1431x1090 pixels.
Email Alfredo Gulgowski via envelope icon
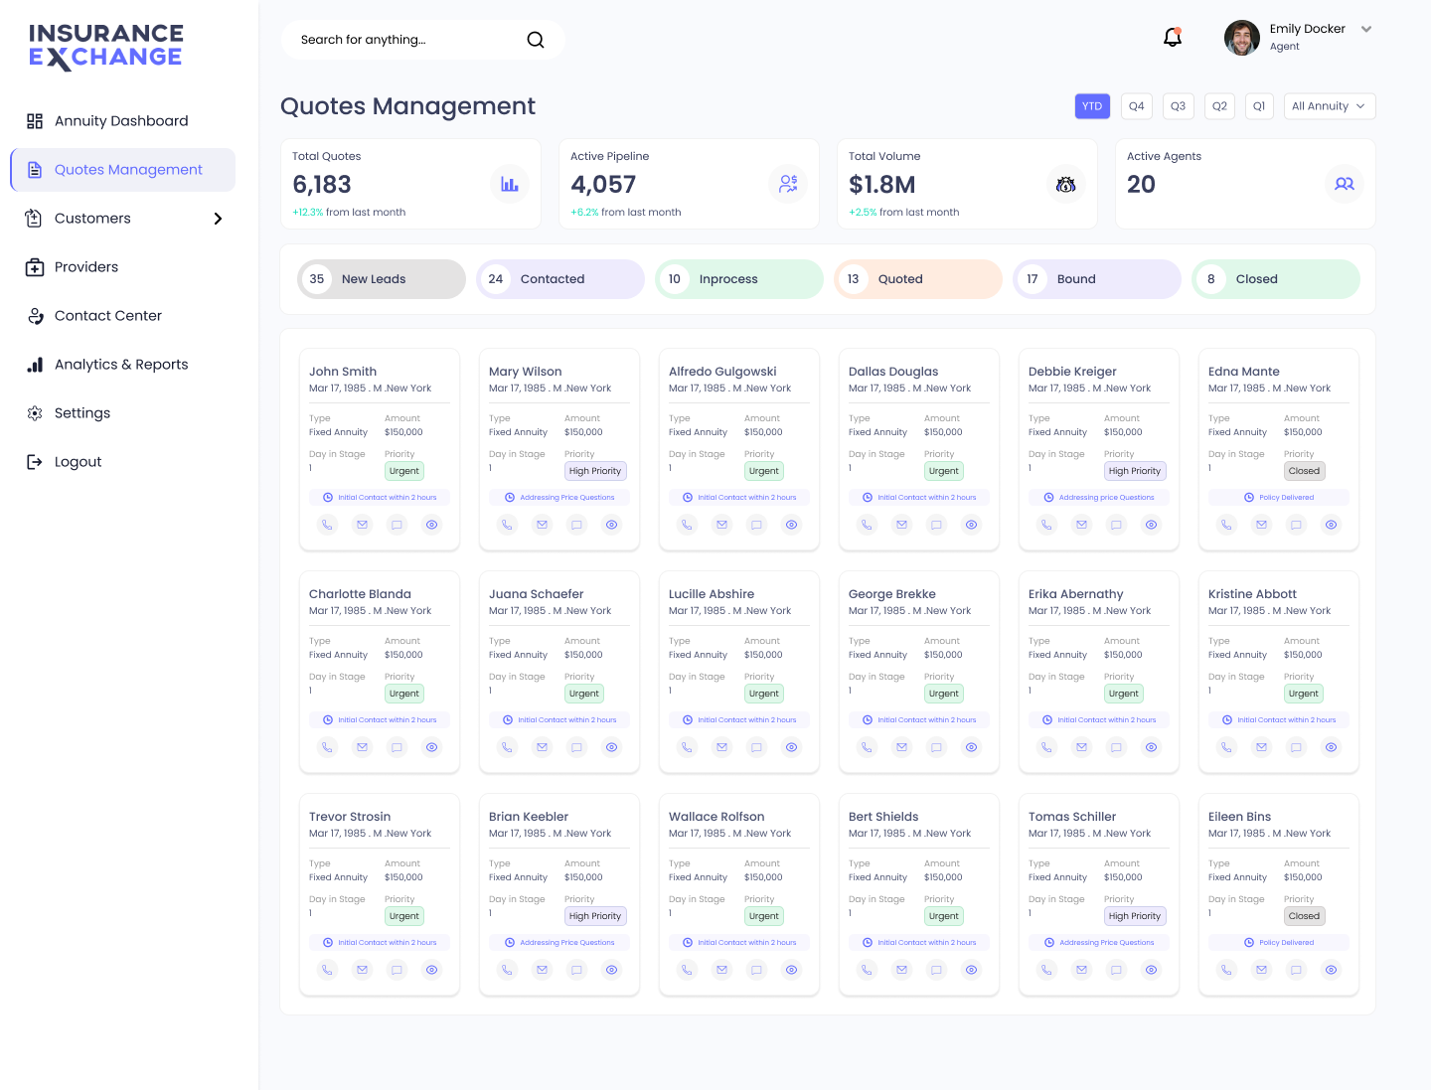(x=721, y=525)
